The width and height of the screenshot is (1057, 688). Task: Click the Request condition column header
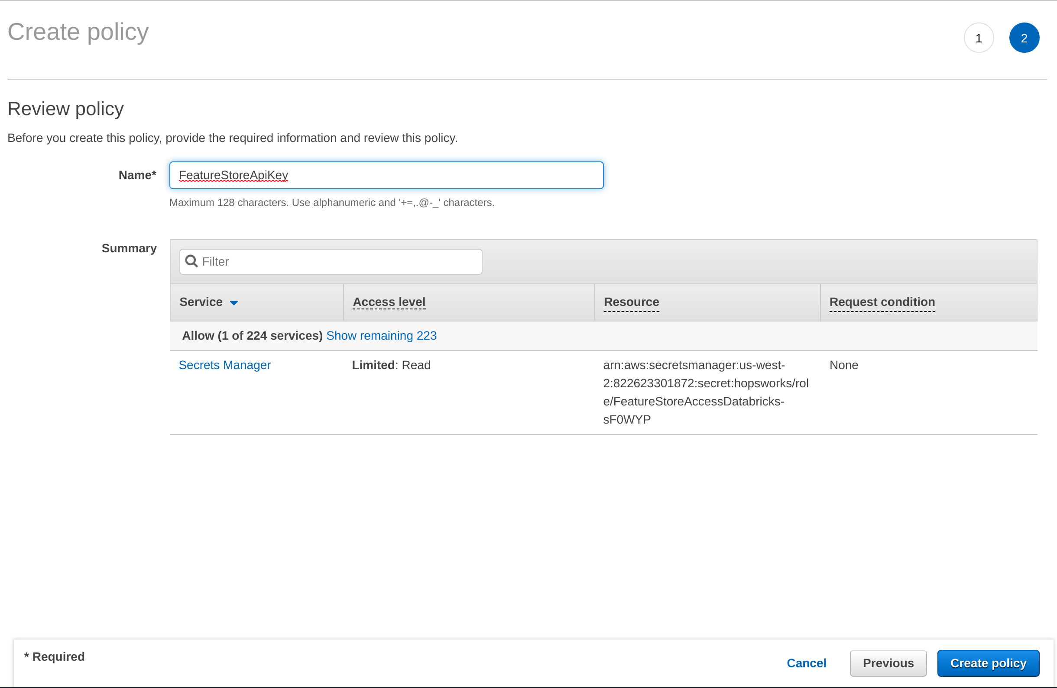882,302
